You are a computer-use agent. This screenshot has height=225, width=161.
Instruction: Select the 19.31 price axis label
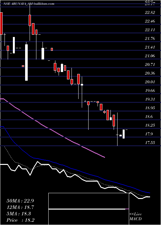point(150,99)
